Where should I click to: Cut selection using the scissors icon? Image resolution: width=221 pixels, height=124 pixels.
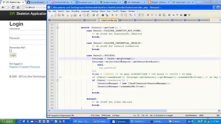(80, 15)
